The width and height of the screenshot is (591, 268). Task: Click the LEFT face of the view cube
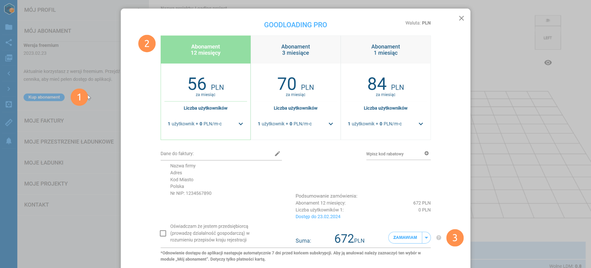[548, 38]
